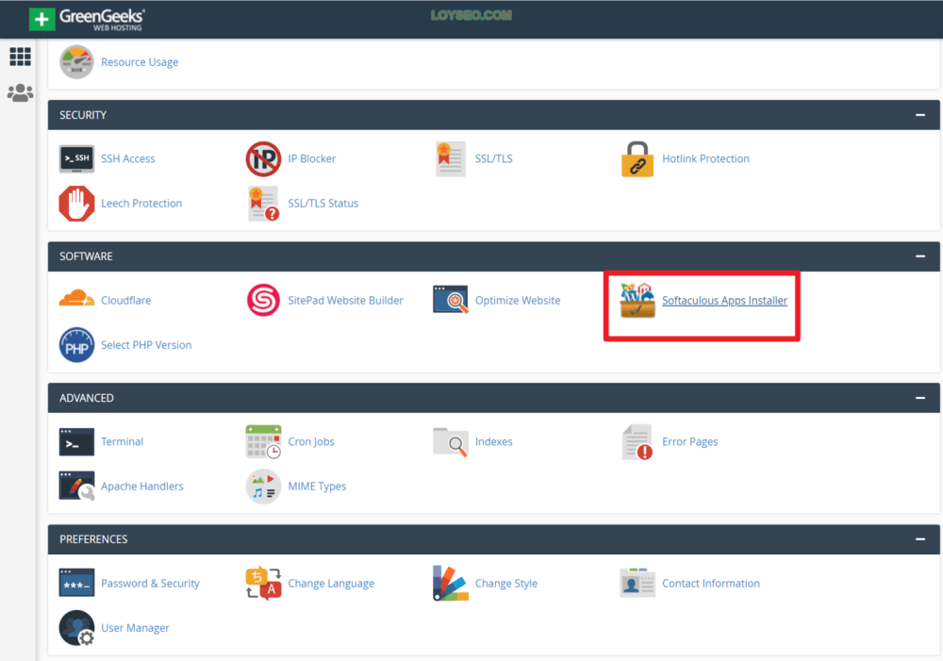The width and height of the screenshot is (943, 661).
Task: Click the Password & Security icon
Action: pos(76,583)
